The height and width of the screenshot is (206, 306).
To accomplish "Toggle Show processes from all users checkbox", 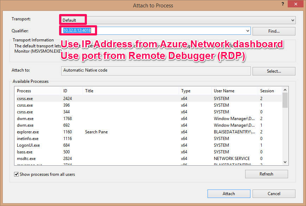I will [17, 174].
